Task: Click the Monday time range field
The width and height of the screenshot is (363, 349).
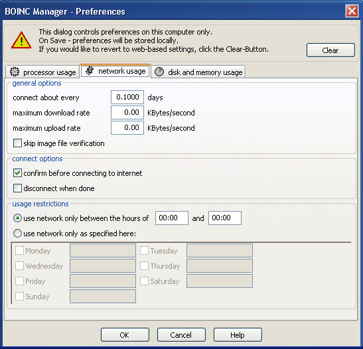Action: click(x=103, y=250)
